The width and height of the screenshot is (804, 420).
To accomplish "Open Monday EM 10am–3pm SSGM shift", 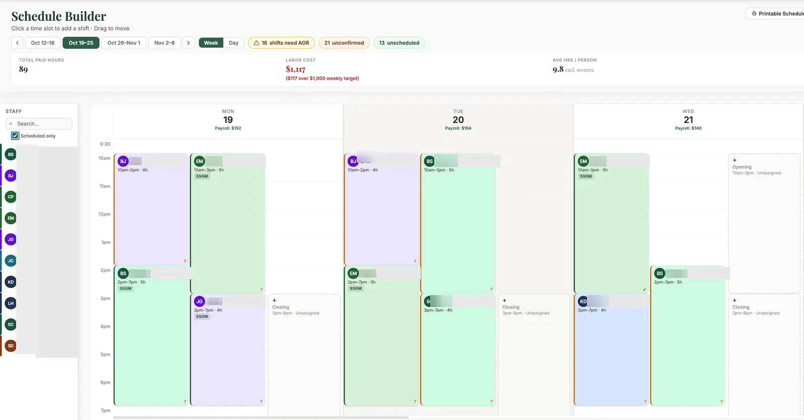I will point(228,223).
